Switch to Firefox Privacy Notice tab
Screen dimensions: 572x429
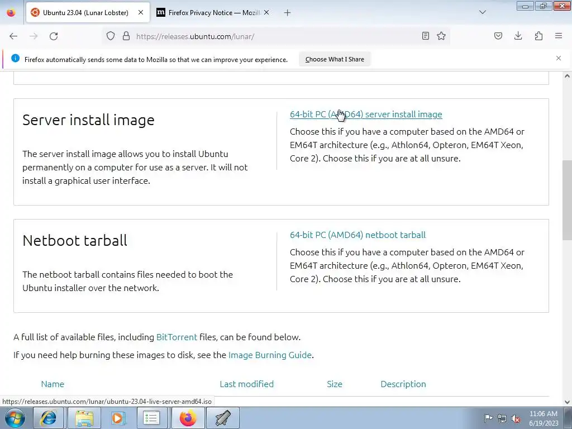click(213, 12)
